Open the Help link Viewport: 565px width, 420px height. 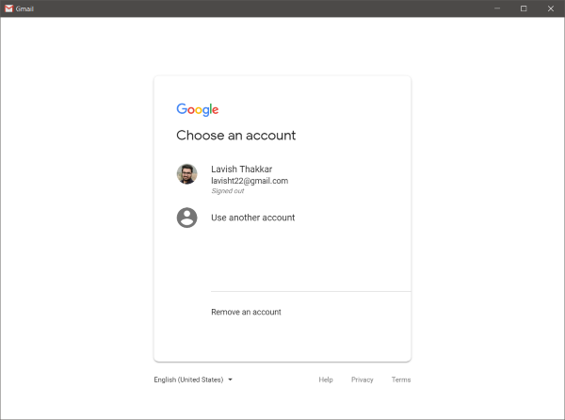326,380
